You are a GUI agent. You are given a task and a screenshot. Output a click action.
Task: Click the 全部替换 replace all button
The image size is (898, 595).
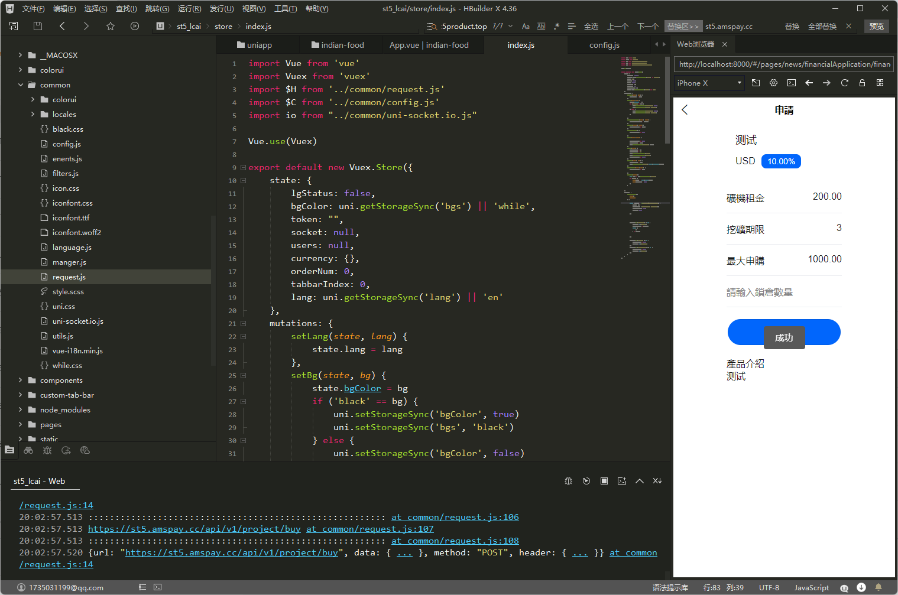pos(822,27)
